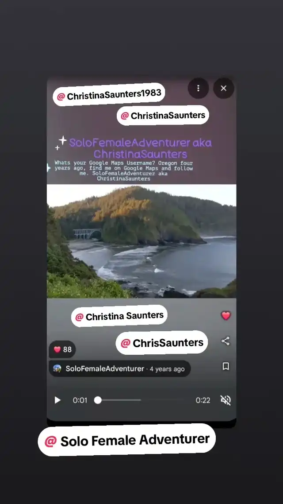Click the purple SoloFemaleAdventurer aka title text

140,148
